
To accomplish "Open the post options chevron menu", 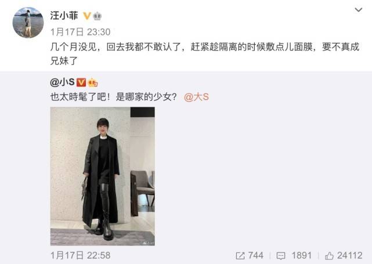I will pos(358,10).
